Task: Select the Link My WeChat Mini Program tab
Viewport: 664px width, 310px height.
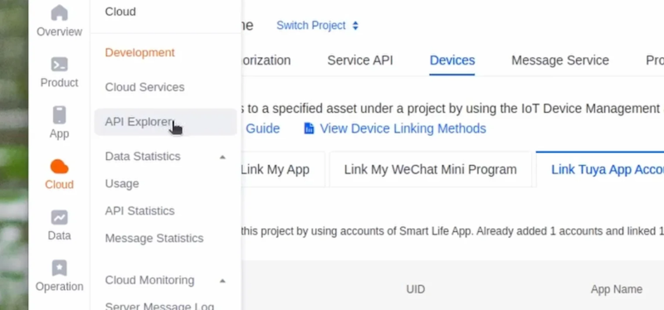Action: 430,170
